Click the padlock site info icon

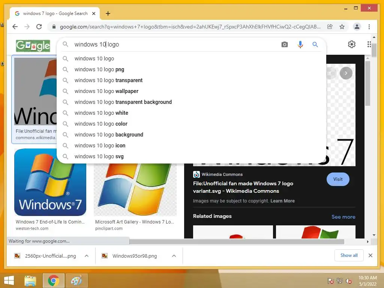[x=54, y=27]
